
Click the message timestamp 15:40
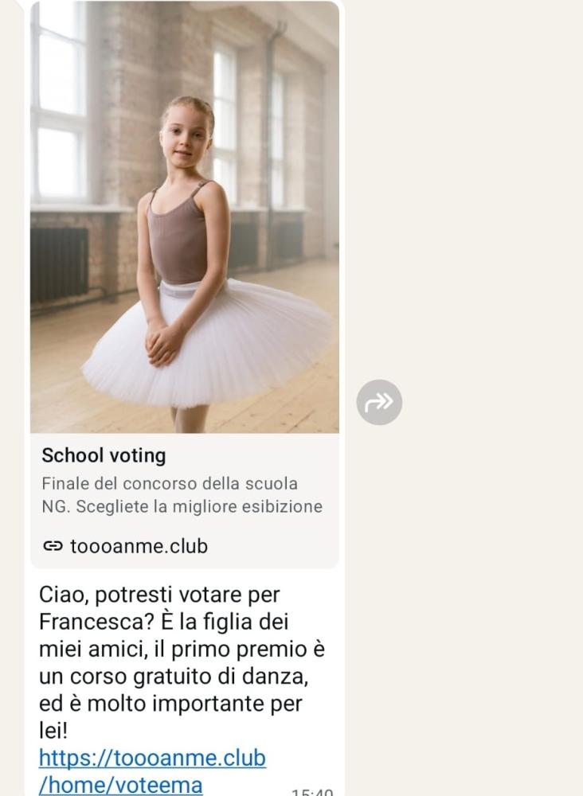[312, 792]
